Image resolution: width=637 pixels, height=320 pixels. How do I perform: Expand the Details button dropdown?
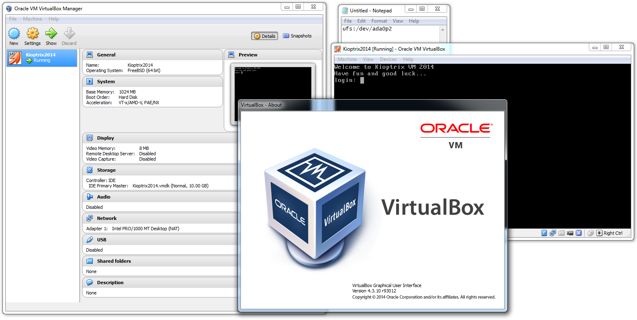264,36
